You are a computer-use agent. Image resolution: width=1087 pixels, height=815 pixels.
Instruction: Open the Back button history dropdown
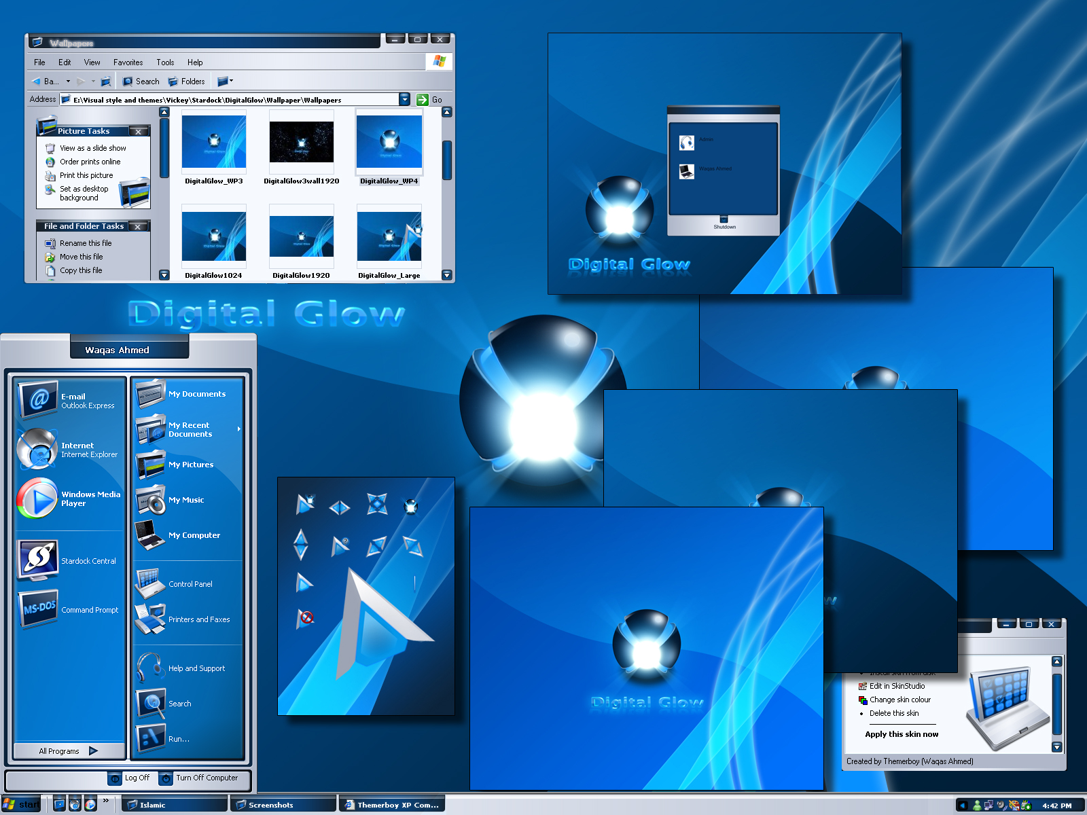coord(68,81)
